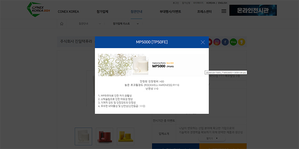Click the ROCKWELL HARDNESS R118 line
This screenshot has width=299, height=149.
[x=152, y=85]
